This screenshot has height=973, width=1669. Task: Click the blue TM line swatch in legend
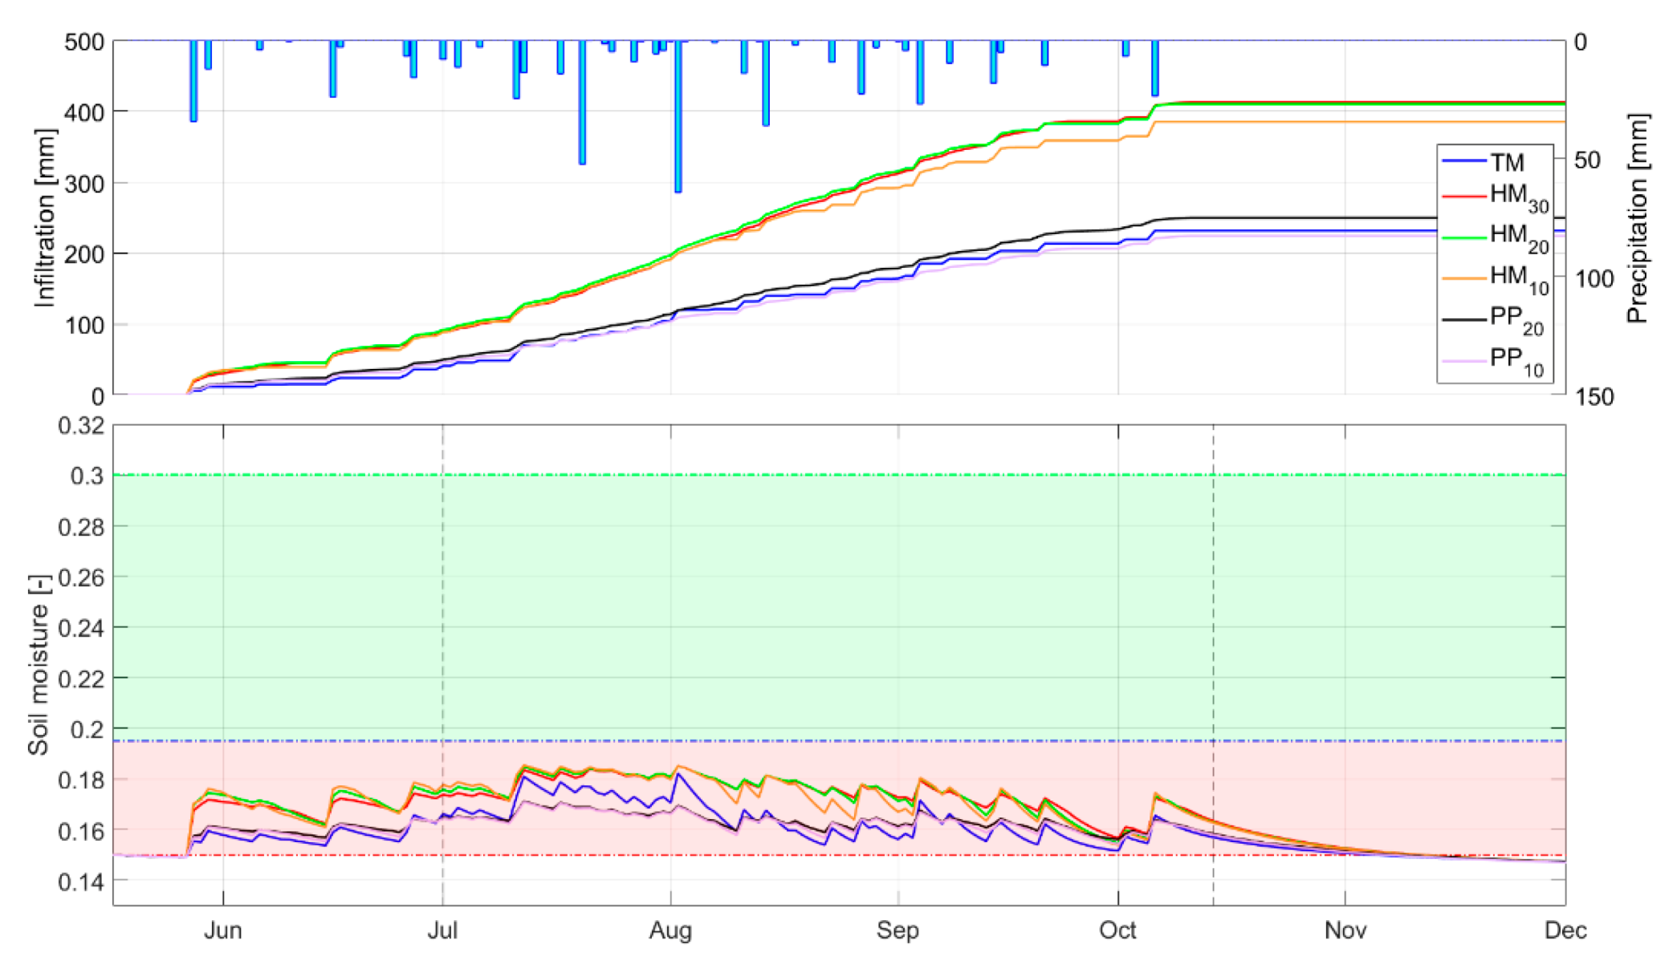click(1463, 162)
